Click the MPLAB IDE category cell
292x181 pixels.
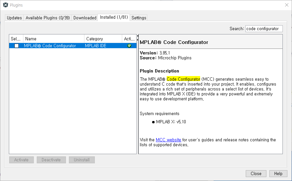click(95, 46)
